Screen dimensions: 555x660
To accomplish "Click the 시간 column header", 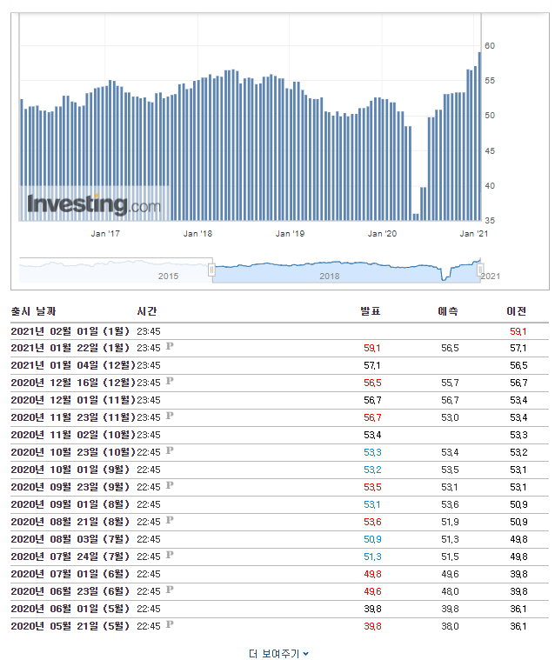I will click(x=146, y=311).
